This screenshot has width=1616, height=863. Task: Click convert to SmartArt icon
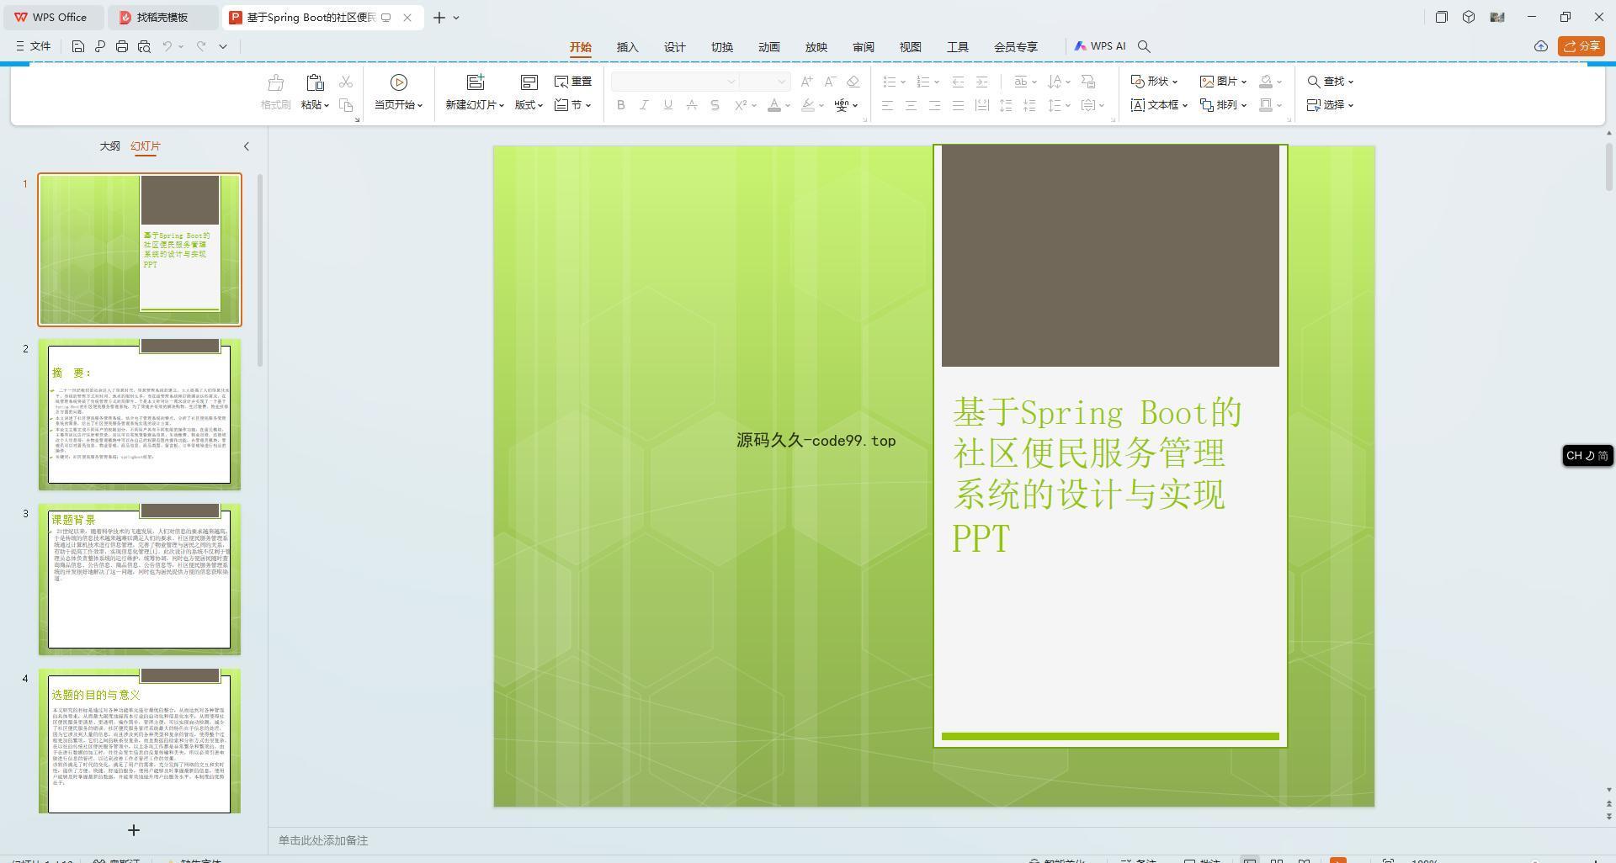tap(1088, 82)
